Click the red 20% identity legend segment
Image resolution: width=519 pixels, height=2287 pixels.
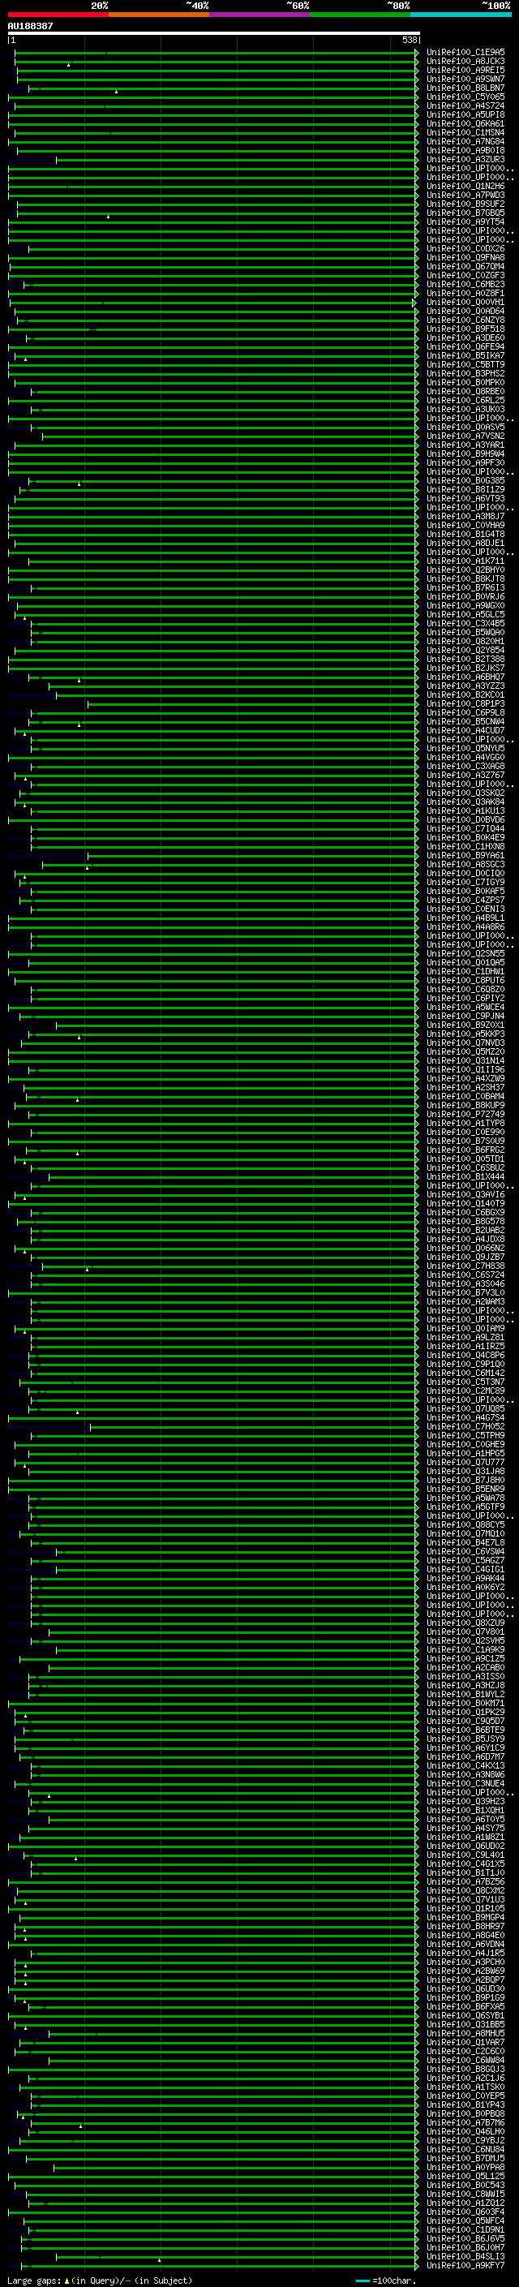pyautogui.click(x=58, y=15)
